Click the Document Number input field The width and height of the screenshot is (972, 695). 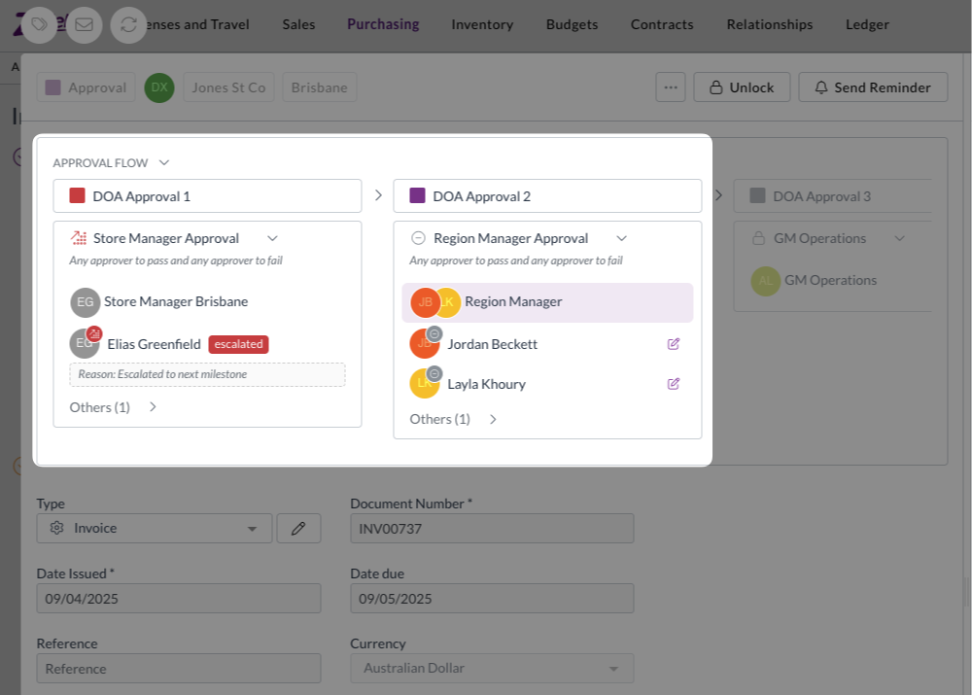pos(492,528)
